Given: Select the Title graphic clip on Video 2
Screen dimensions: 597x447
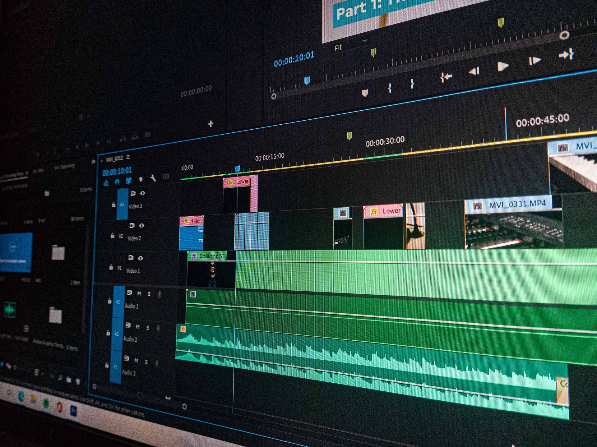Looking at the screenshot, I should (x=192, y=233).
